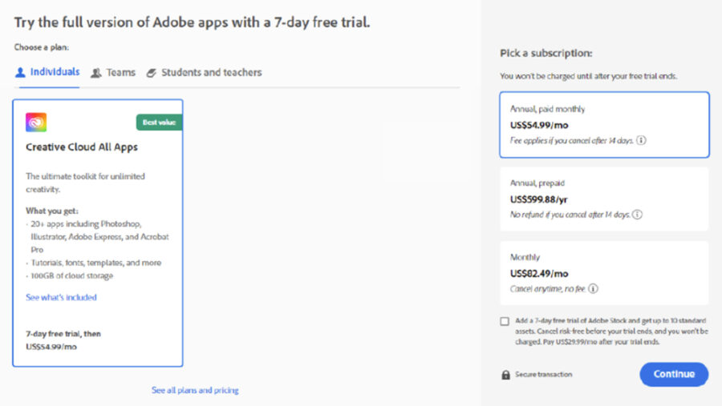Click the 100GB of cloud storage line
Screen dimensions: 722x406
pos(72,276)
